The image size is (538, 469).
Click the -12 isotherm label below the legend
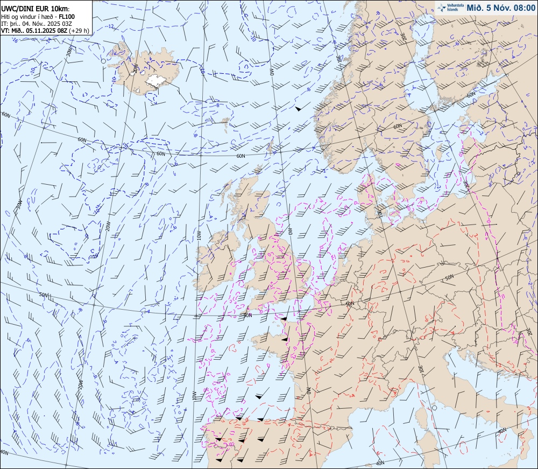click(111, 26)
